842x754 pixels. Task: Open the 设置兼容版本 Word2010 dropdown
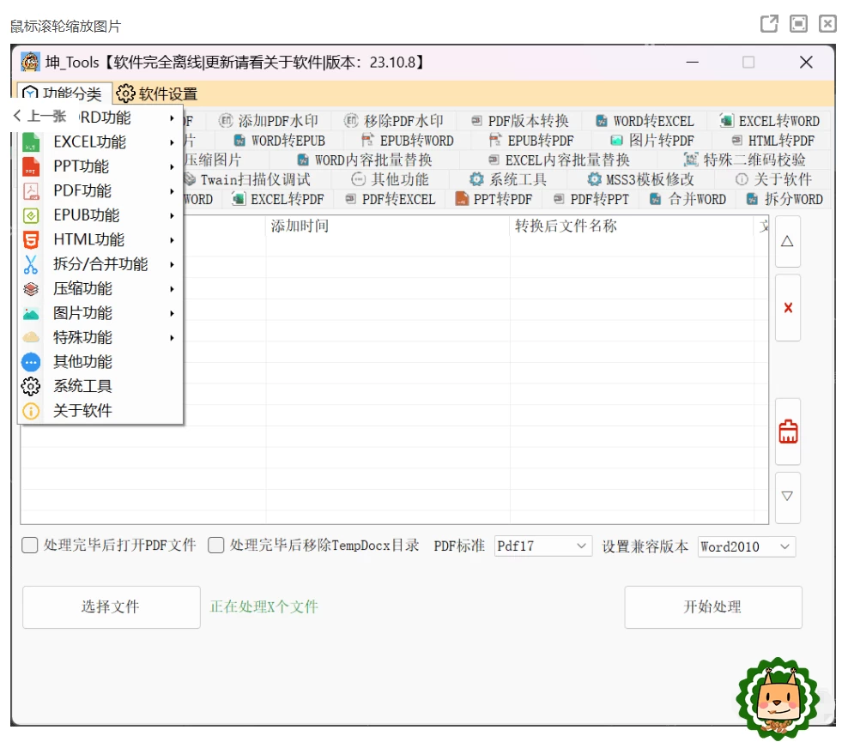(x=745, y=546)
